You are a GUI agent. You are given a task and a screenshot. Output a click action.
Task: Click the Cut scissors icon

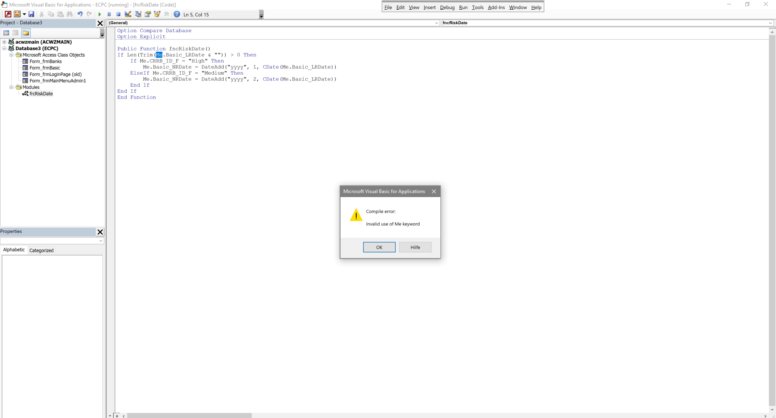point(42,14)
